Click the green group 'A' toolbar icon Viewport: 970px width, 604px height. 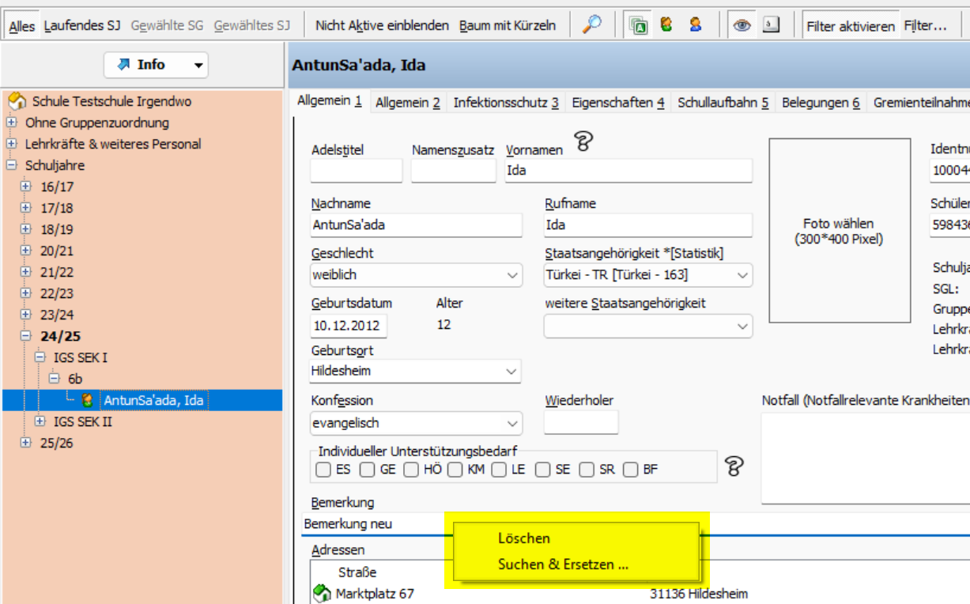[639, 25]
